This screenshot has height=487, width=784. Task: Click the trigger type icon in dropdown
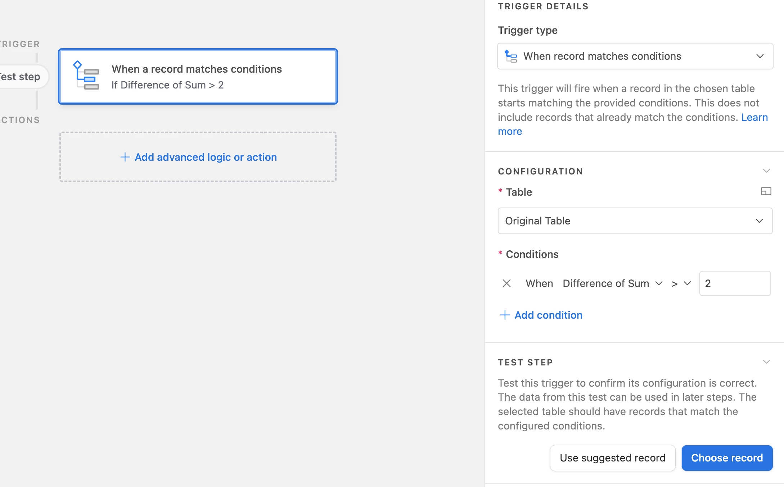coord(511,56)
